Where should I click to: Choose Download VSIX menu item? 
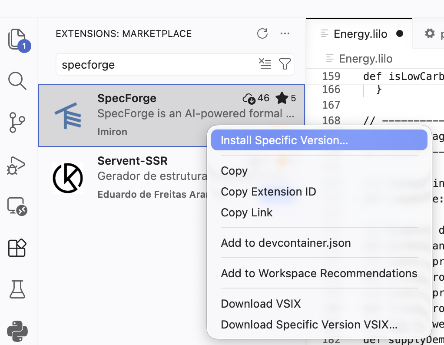pos(319,304)
